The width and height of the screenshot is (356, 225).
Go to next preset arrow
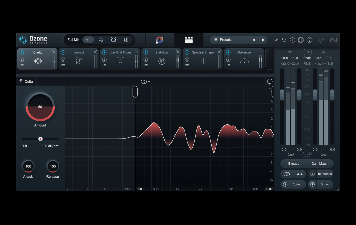(x=263, y=40)
